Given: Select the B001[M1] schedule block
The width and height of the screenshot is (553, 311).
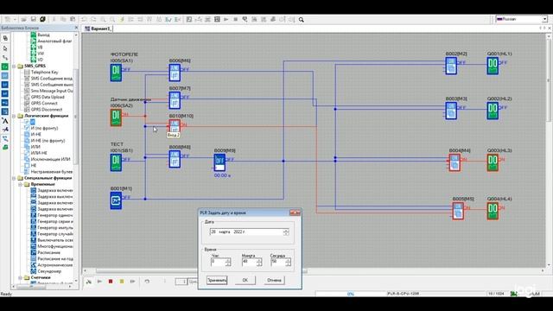Looking at the screenshot, I should 116,200.
